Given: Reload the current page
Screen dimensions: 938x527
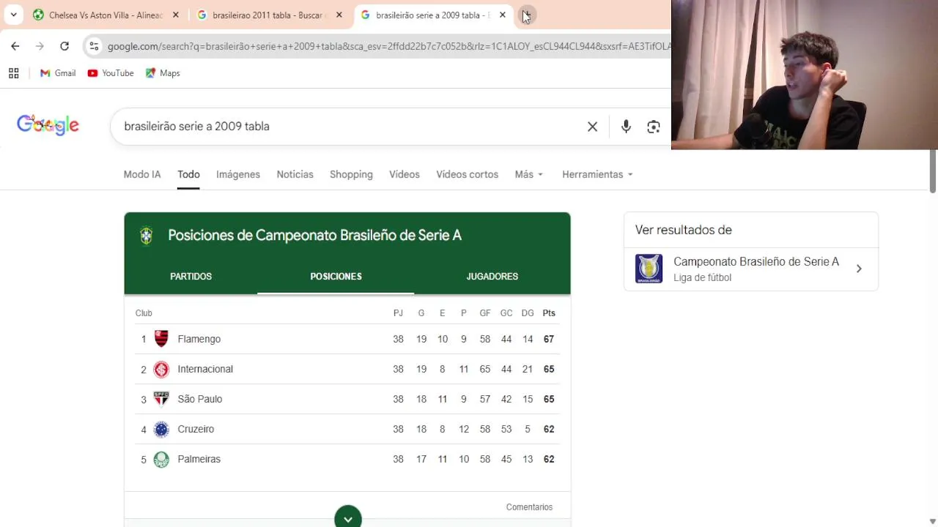Looking at the screenshot, I should point(64,46).
